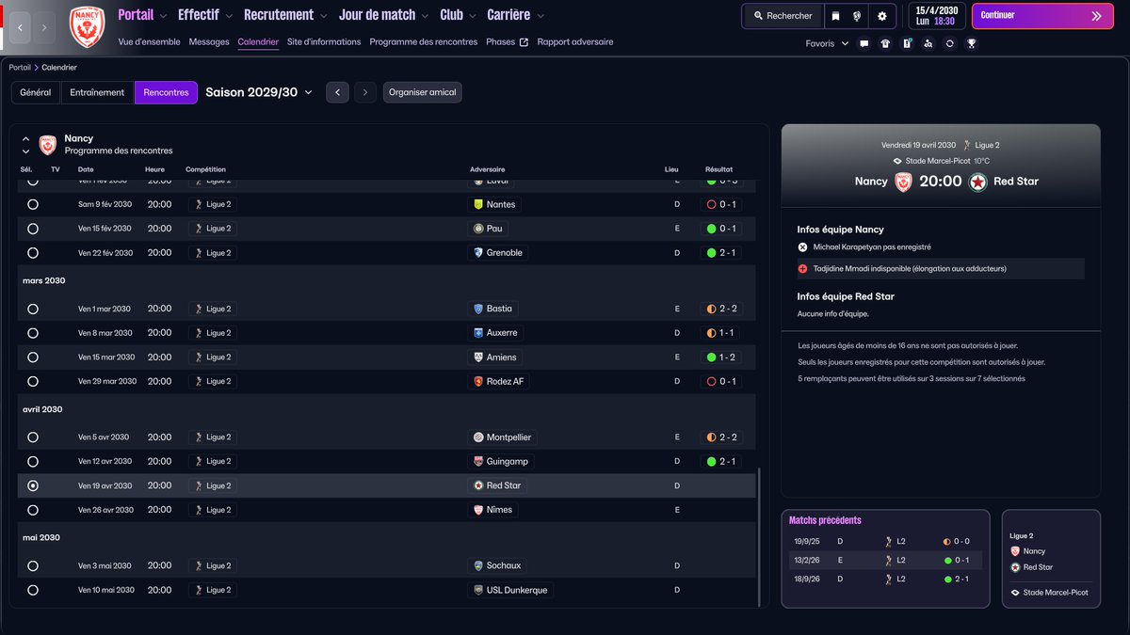
Task: Toggle the Nancy schedule up/down chevrons
Action: (x=25, y=145)
